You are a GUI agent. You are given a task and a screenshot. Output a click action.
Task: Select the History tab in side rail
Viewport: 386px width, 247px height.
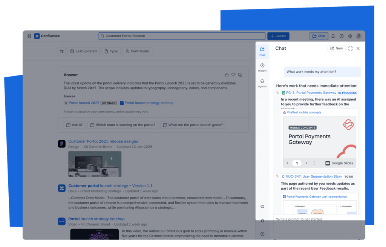(x=262, y=68)
